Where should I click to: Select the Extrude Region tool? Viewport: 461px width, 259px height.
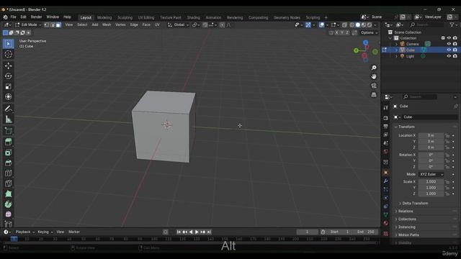(8, 142)
